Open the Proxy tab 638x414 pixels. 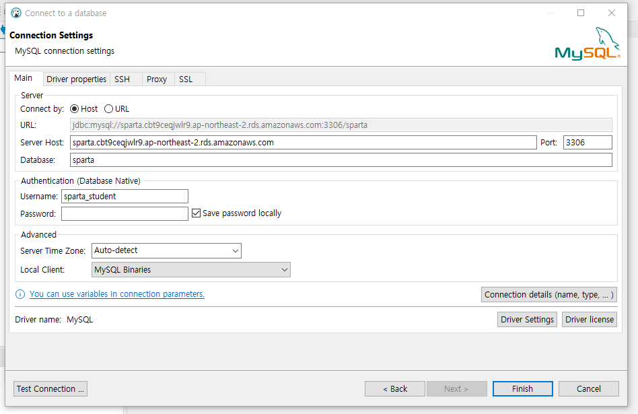click(x=157, y=79)
